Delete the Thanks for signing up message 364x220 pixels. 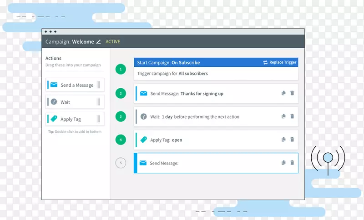click(x=292, y=93)
